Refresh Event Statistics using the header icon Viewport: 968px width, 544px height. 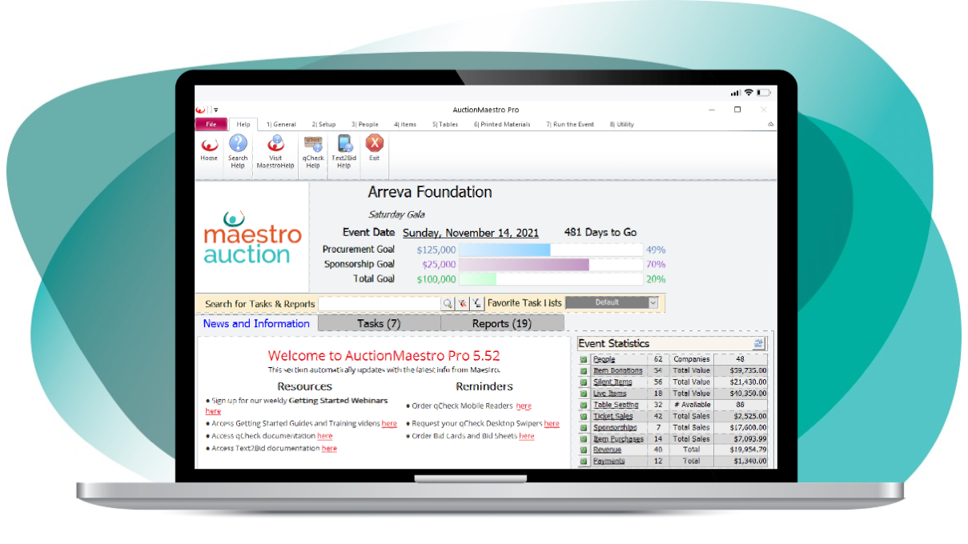tap(757, 344)
